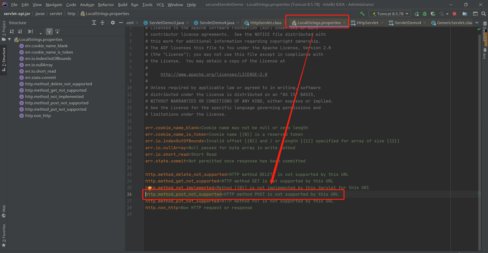The height and width of the screenshot is (253, 488).
Task: Open the VCS menu
Action: coord(160,5)
